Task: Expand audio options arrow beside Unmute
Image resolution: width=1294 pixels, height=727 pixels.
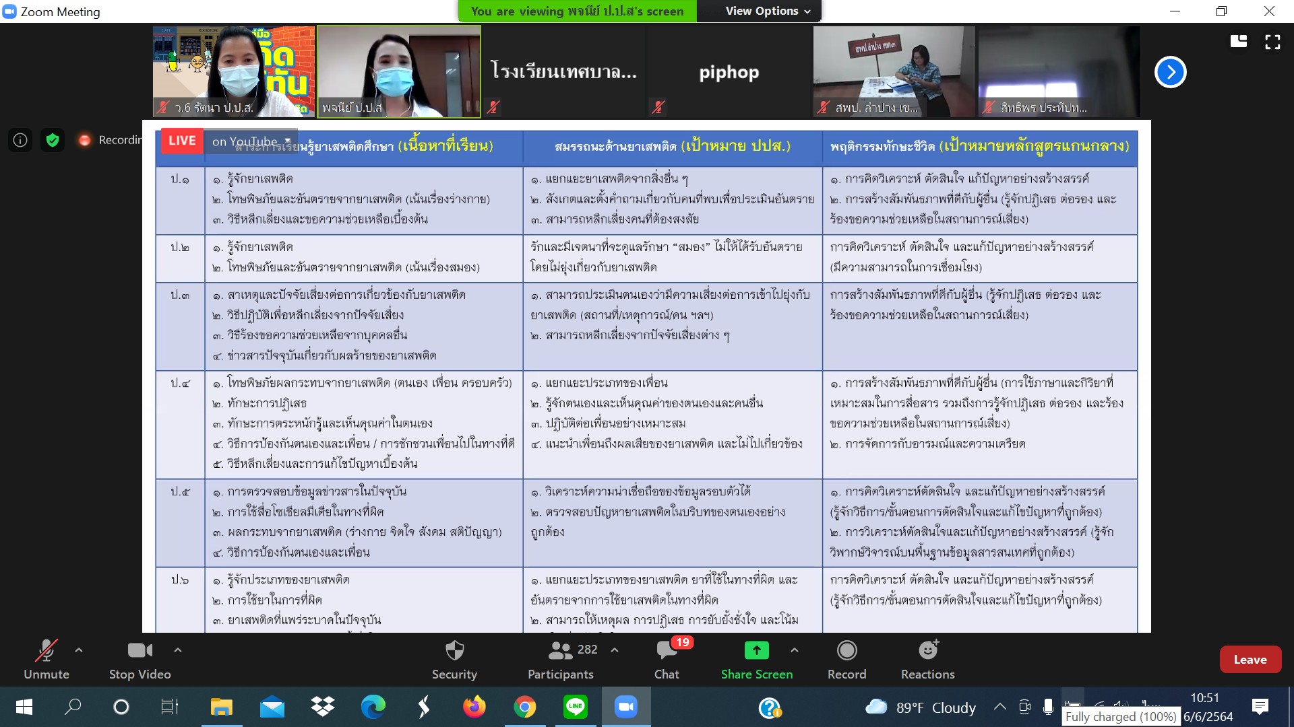Action: coord(79,650)
